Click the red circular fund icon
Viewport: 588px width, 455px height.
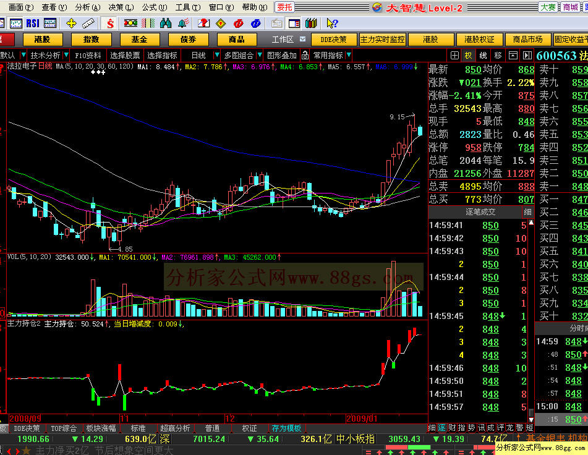click(238, 23)
